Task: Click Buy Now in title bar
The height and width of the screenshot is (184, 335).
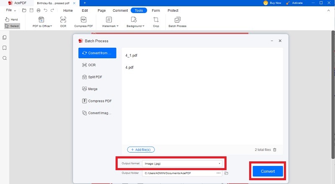Action: [272, 3]
